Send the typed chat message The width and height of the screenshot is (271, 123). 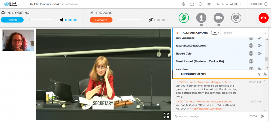point(263,116)
